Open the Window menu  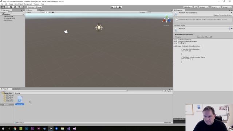coord(36,4)
